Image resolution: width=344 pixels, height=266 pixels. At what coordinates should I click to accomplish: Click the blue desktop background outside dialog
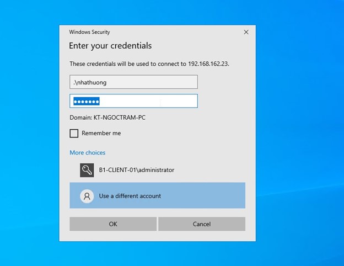pos(298,138)
